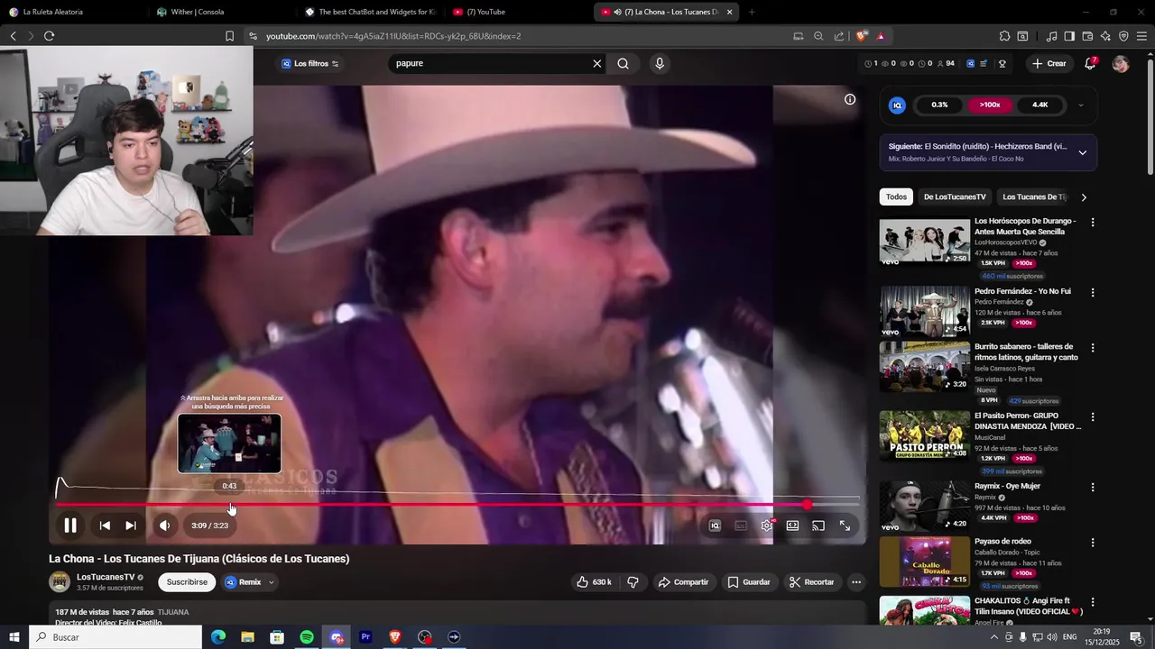
Task: Pause the La Chona video
Action: 70,526
